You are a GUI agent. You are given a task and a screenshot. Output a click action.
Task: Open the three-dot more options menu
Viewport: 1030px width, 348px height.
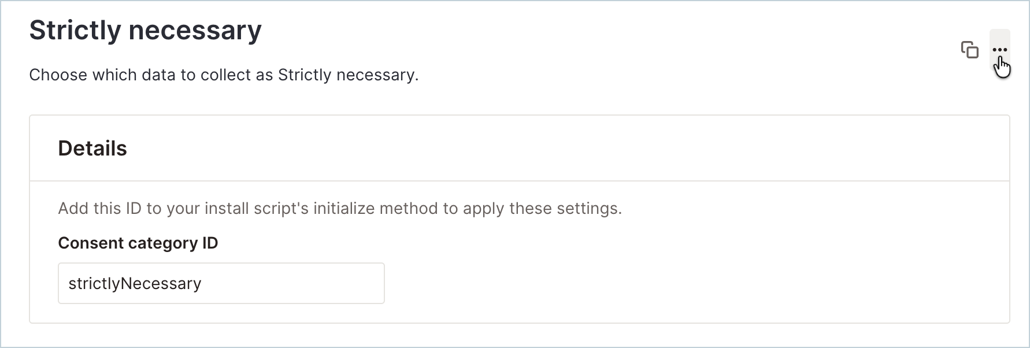click(x=1000, y=50)
